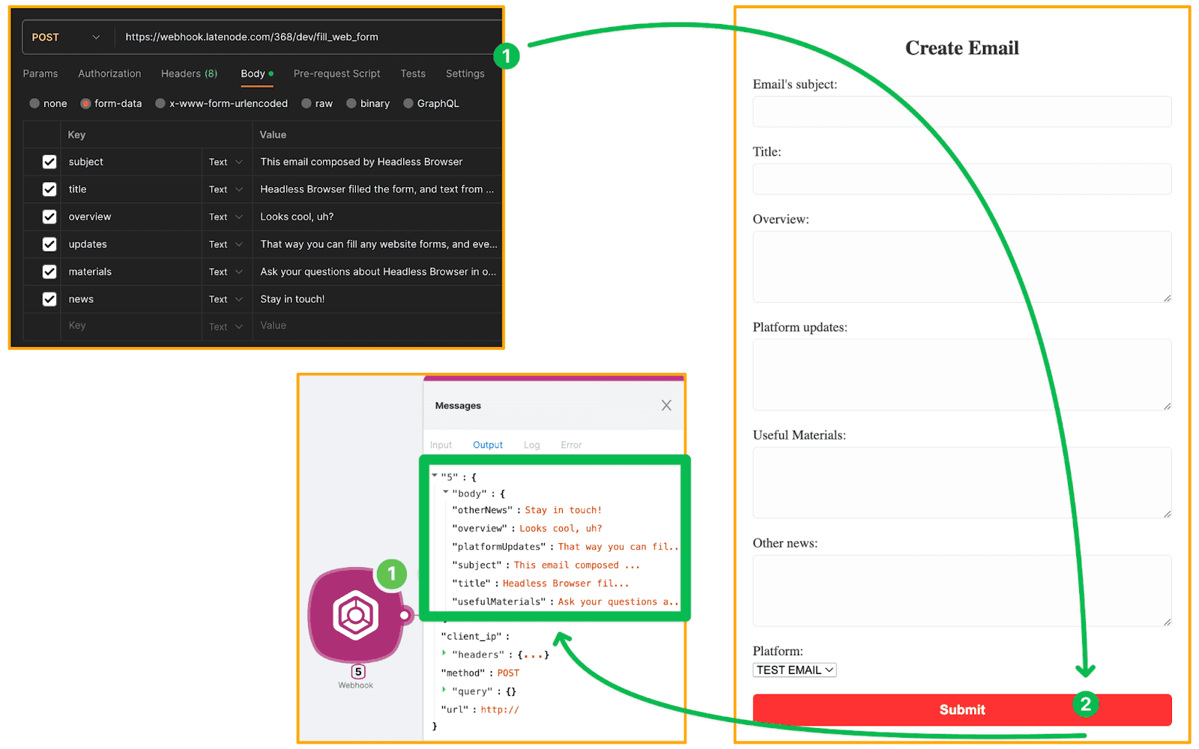Image resolution: width=1199 pixels, height=749 pixels.
Task: Expand Text type dropdown for title row
Action: 226,189
